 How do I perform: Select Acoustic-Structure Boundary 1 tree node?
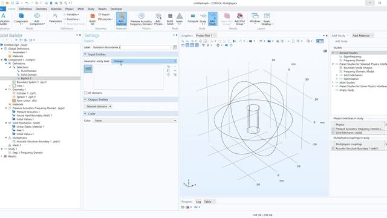tap(38, 141)
